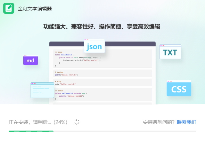Click the 安装遇到问题? text
Screen dimensions: 205x143
158,122
